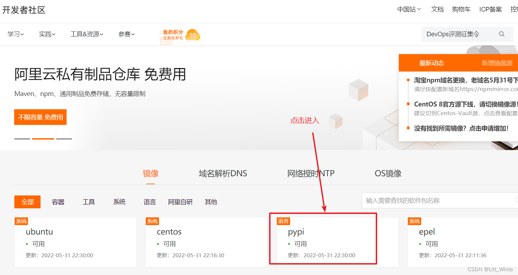Select the 镜像 tab

pos(151,173)
